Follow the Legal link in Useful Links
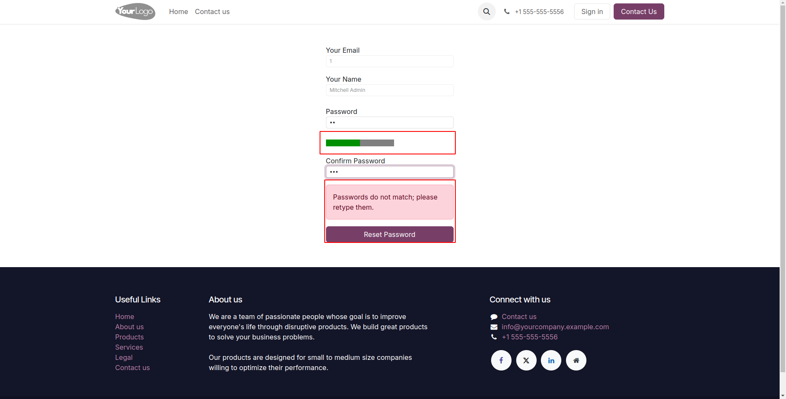 click(124, 357)
